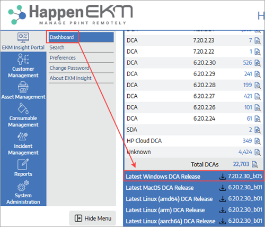Click the Total DCAs label
265x227 pixels.
coord(205,164)
